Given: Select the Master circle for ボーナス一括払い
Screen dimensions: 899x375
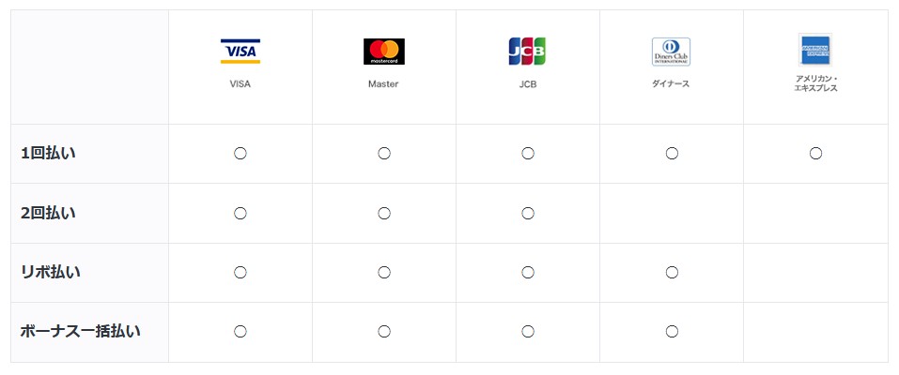Looking at the screenshot, I should click(x=384, y=332).
